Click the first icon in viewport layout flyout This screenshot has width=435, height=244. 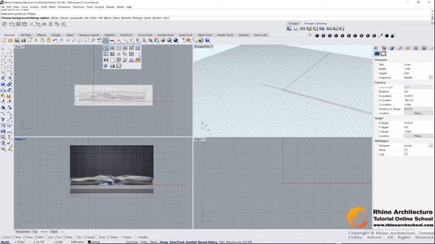(x=106, y=48)
